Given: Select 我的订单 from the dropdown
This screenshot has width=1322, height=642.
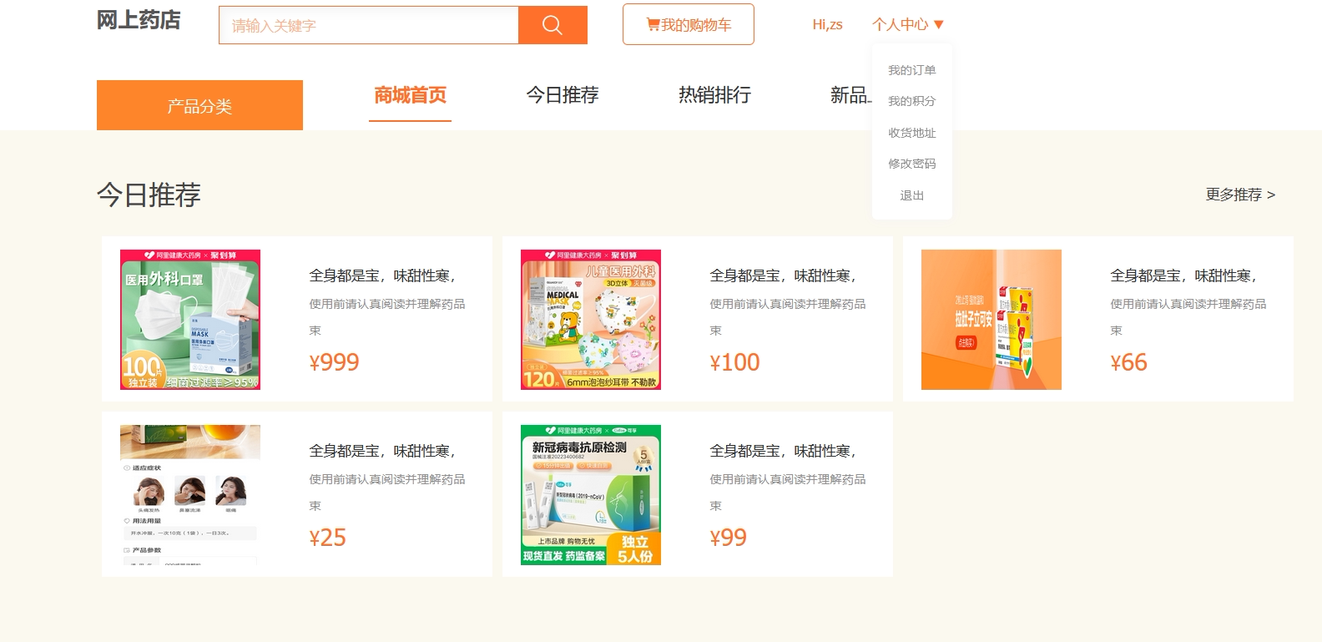Looking at the screenshot, I should [x=911, y=70].
